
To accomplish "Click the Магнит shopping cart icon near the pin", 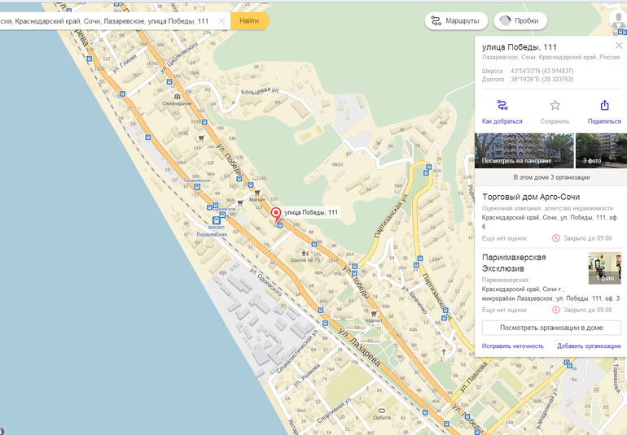I will 256,193.
